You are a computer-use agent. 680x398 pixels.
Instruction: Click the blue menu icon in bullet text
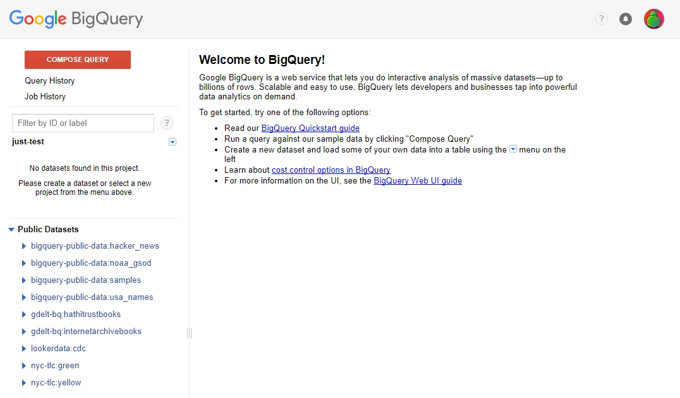tap(513, 149)
